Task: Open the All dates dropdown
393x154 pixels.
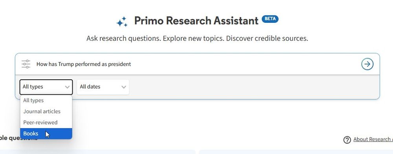Action: pyautogui.click(x=103, y=87)
